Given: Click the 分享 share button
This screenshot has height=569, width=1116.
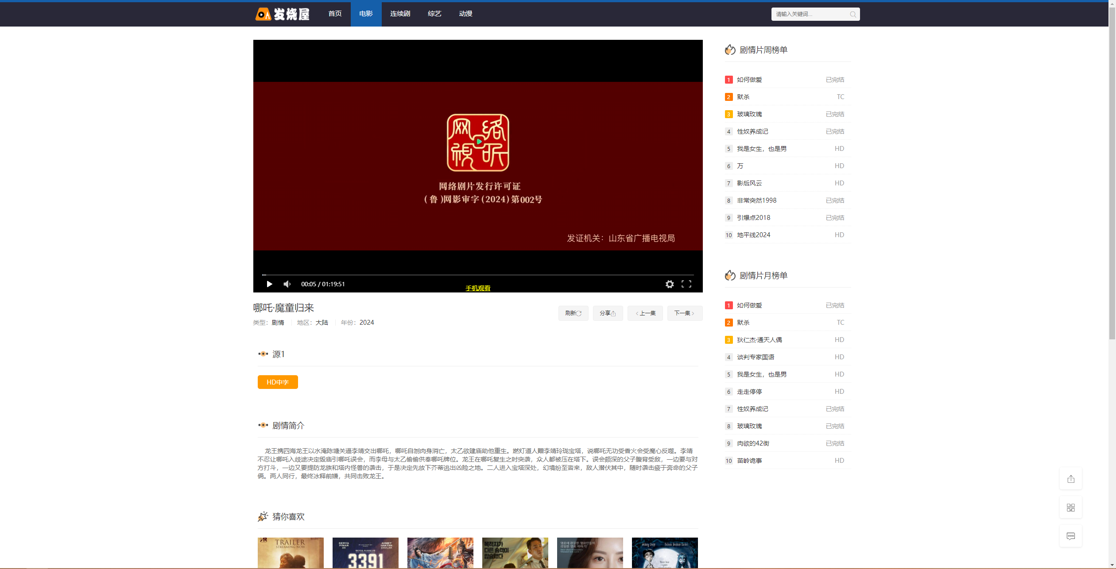Looking at the screenshot, I should (x=608, y=313).
